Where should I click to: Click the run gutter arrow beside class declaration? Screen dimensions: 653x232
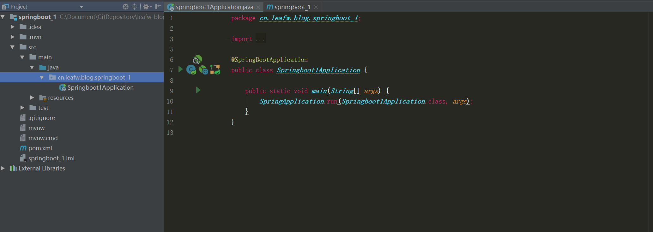181,69
